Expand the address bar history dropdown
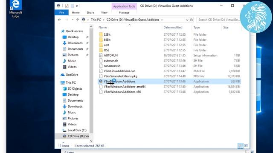This screenshot has height=153, width=273. (x=187, y=20)
